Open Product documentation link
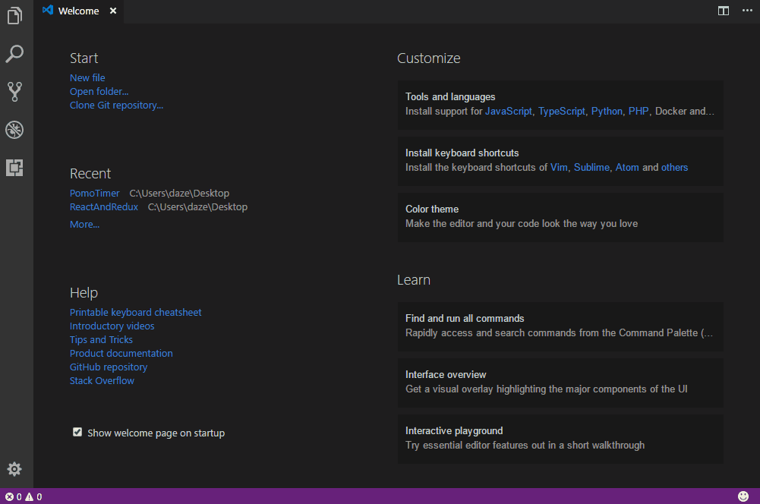Image resolution: width=760 pixels, height=504 pixels. [x=121, y=353]
